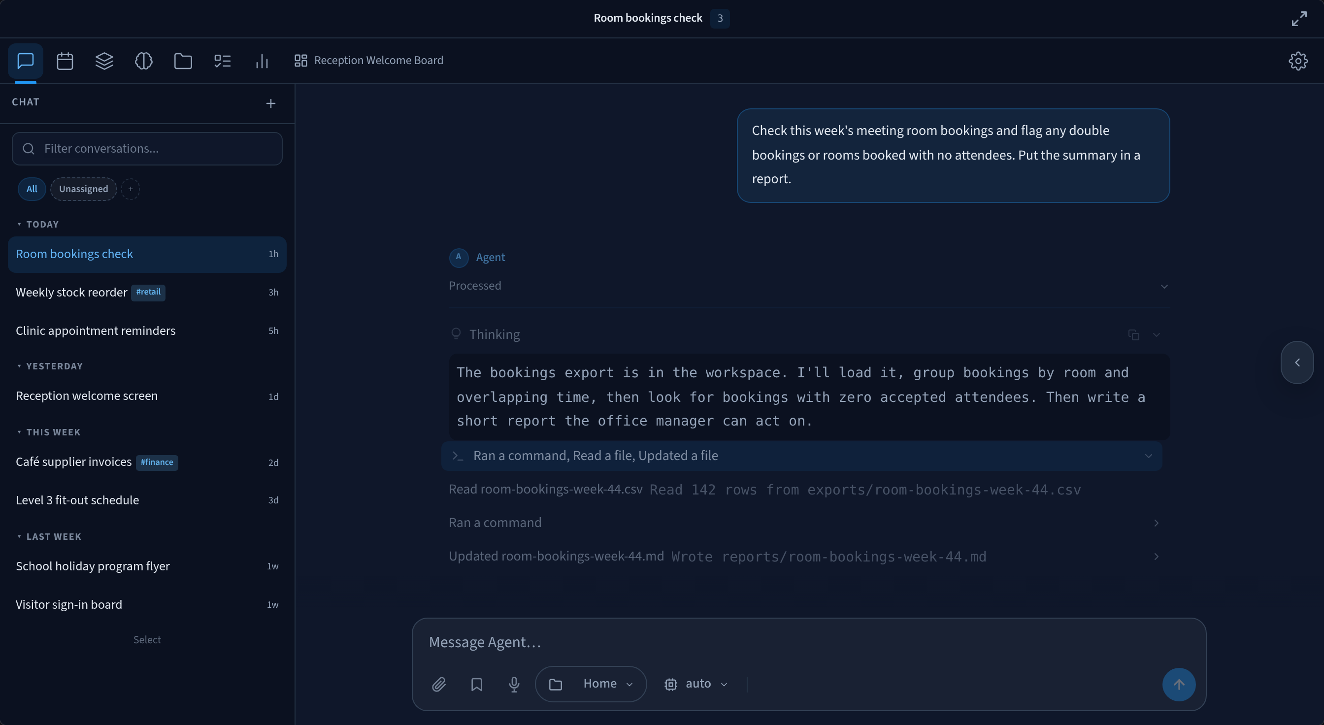Open the Reception Welcome Board tab
Screen dimensions: 1324x725
pyautogui.click(x=368, y=61)
